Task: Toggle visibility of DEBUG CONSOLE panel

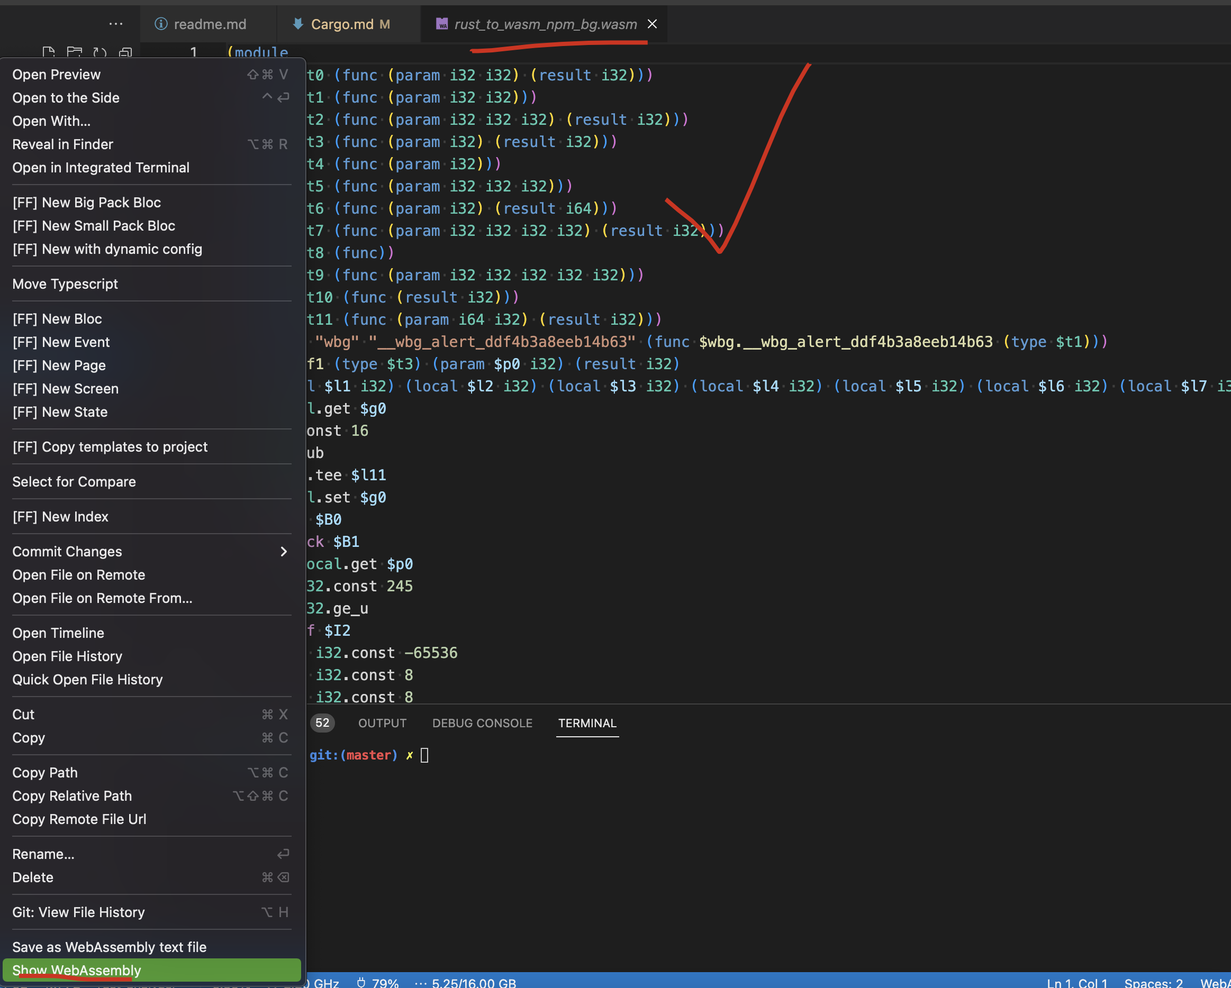Action: 481,722
